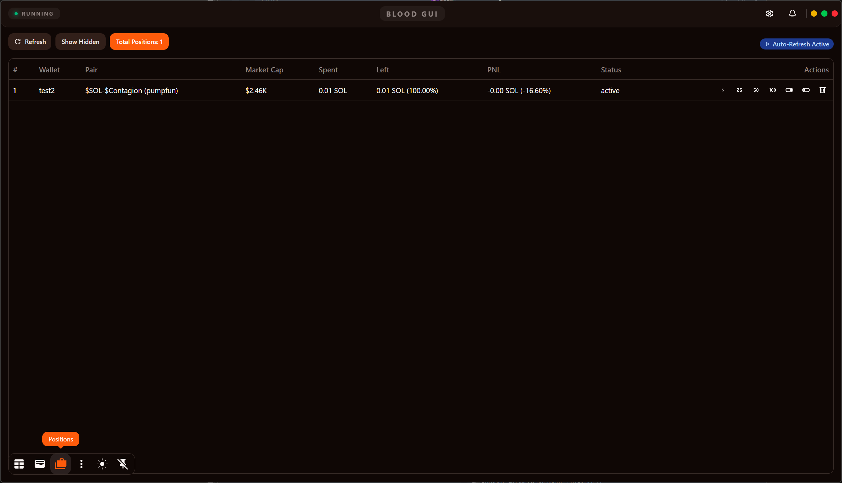Sell 25 percent of Contagion position
This screenshot has width=842, height=483.
(x=739, y=90)
